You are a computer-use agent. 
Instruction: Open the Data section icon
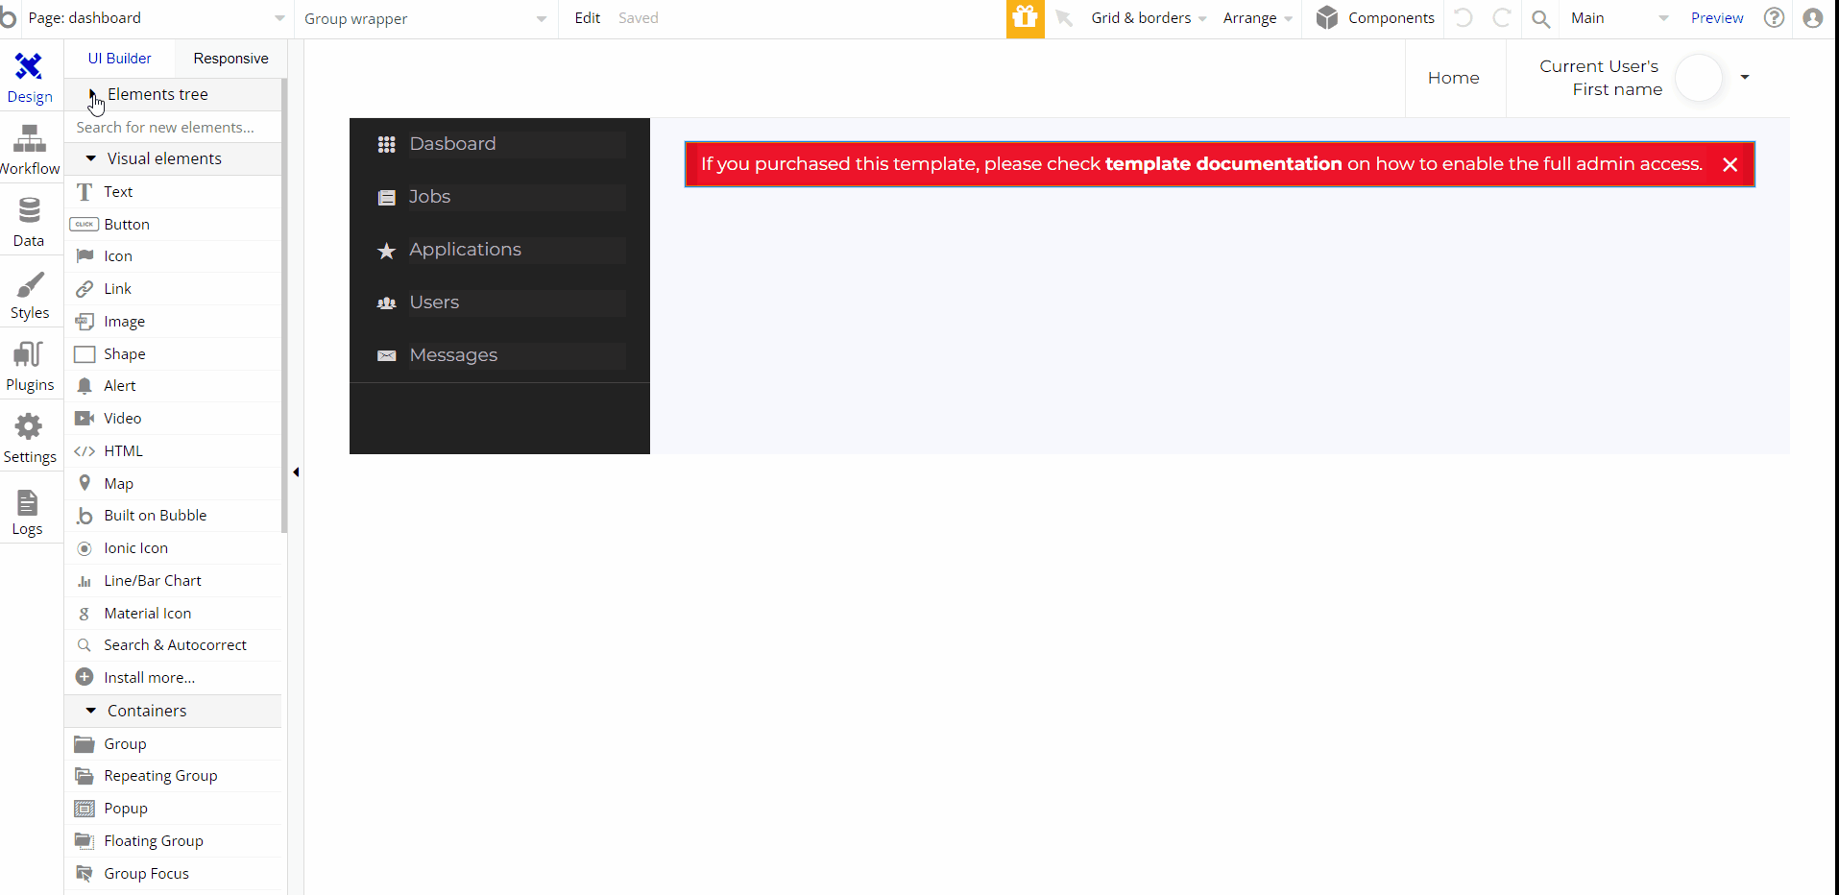pyautogui.click(x=29, y=211)
